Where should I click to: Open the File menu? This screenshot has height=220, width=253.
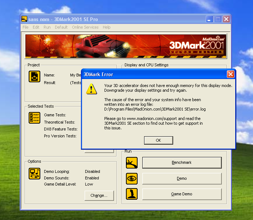click(25, 27)
